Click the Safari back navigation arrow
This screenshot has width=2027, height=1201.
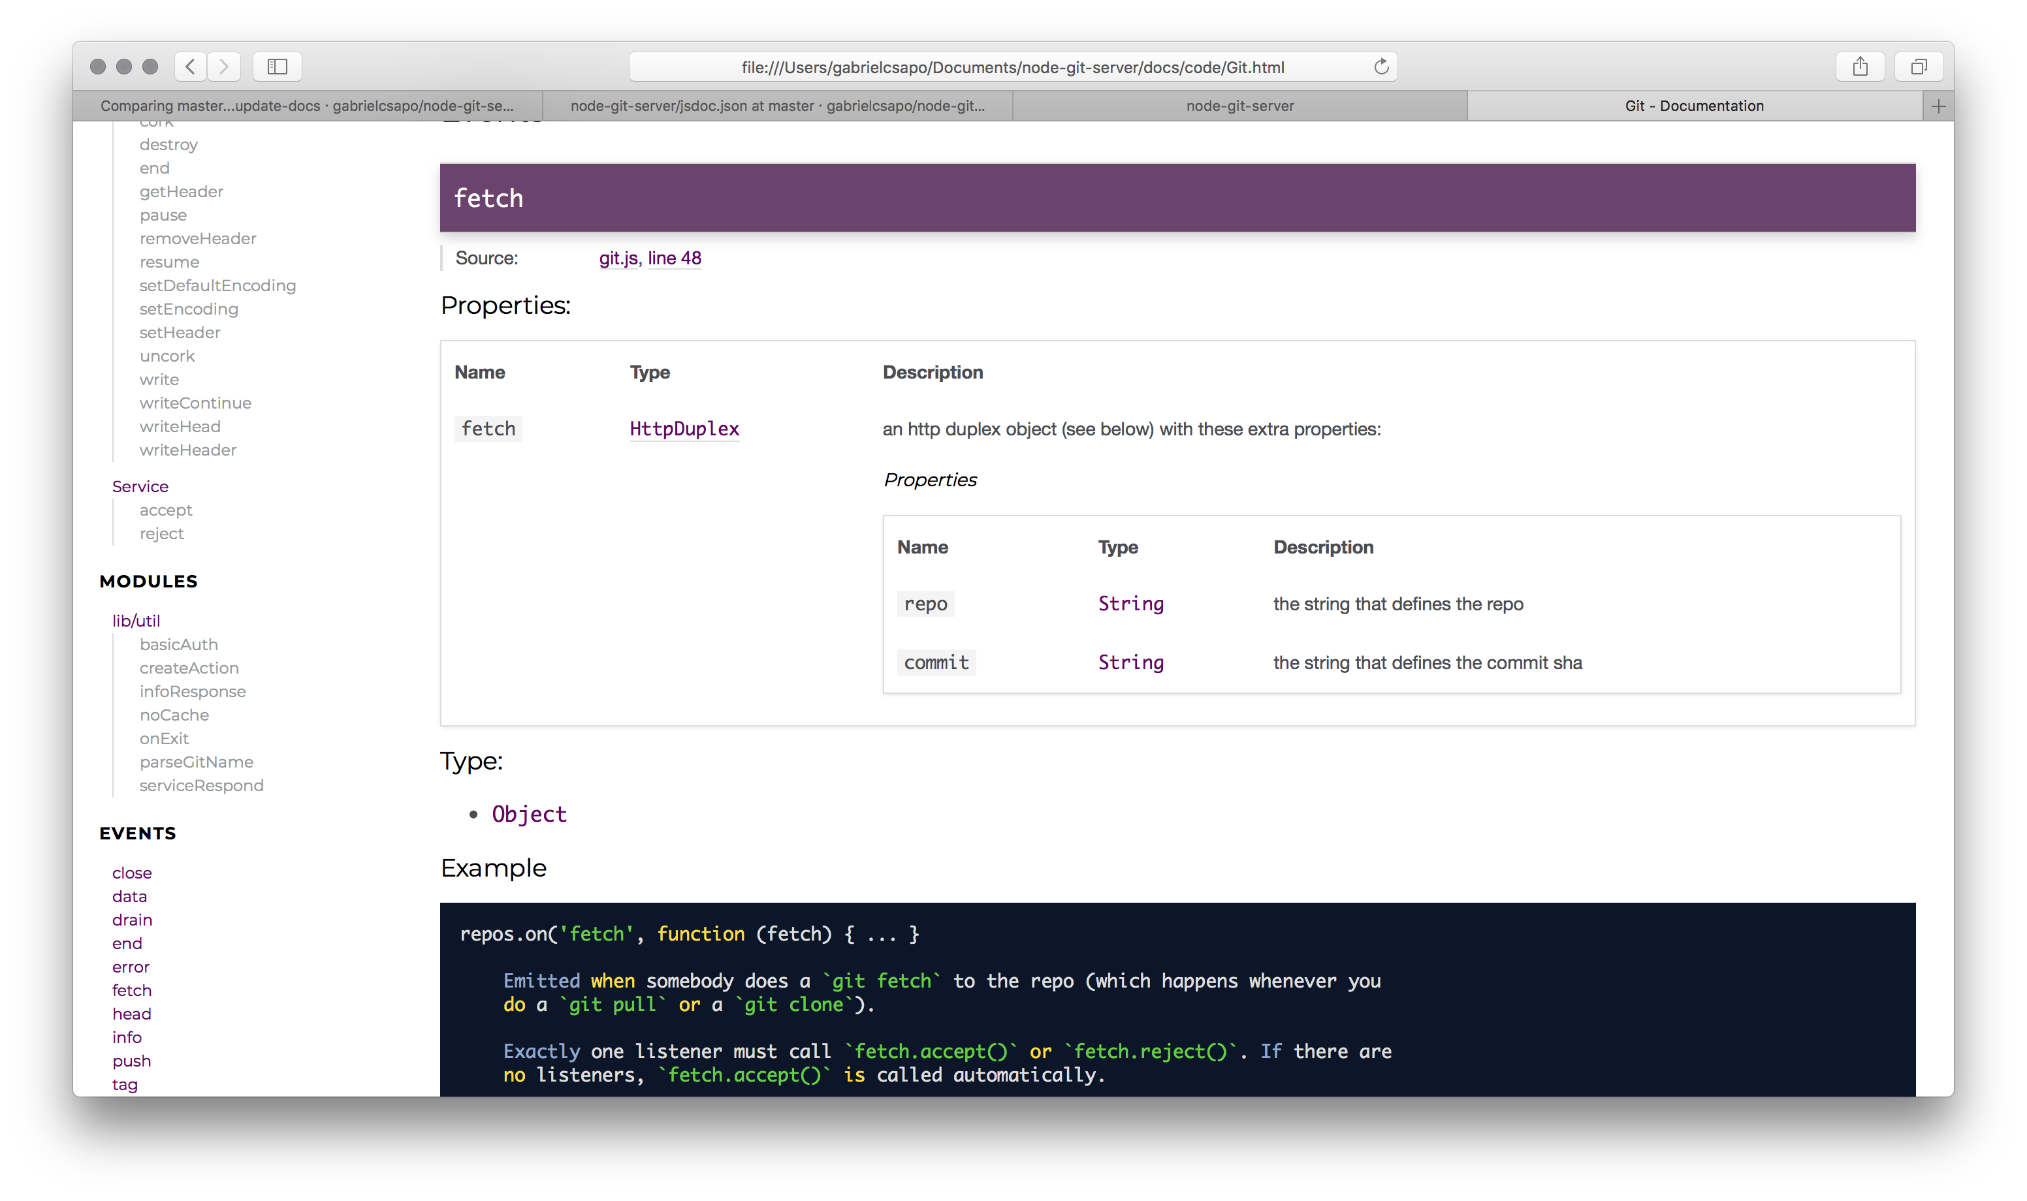point(190,67)
